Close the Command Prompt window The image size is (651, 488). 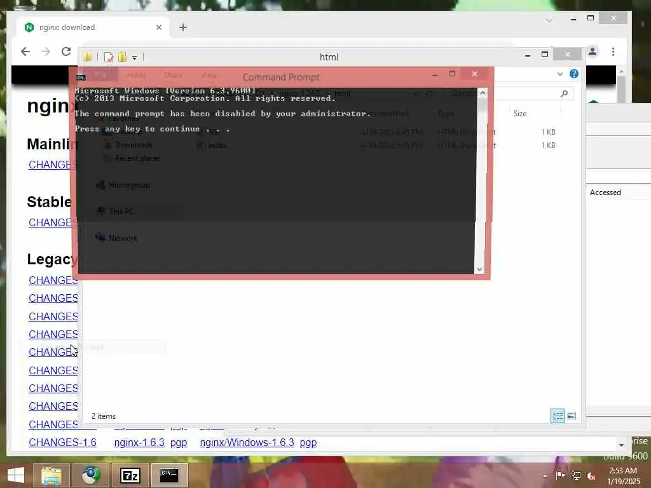coord(474,74)
